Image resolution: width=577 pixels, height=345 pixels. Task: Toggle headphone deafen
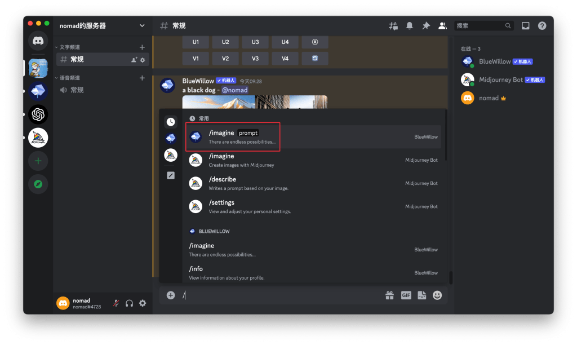coord(129,303)
